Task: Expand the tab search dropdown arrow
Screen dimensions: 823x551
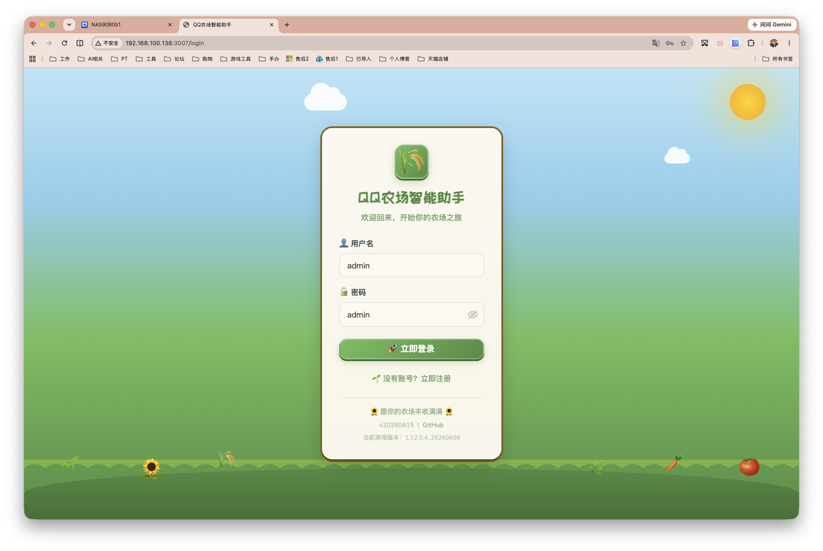Action: [x=69, y=25]
